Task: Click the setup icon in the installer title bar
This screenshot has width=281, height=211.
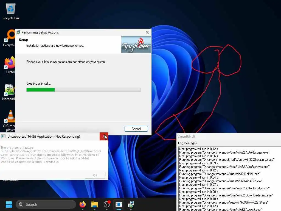Action: tap(18, 32)
